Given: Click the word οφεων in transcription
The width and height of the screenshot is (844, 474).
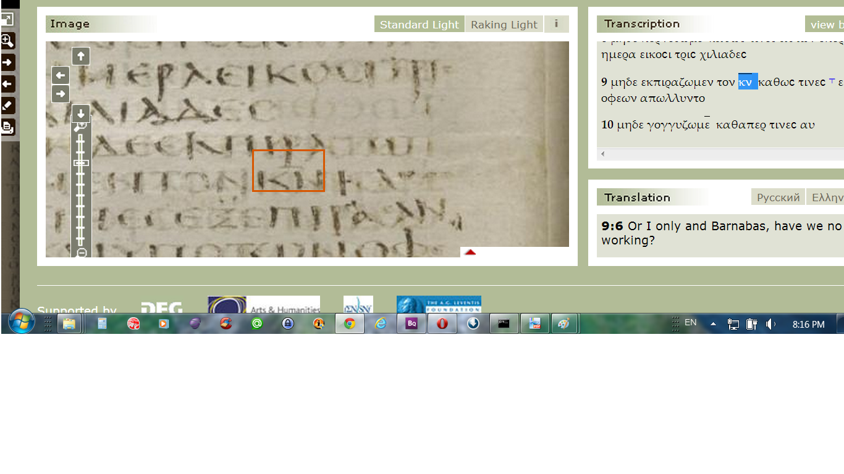Looking at the screenshot, I should click(x=619, y=98).
